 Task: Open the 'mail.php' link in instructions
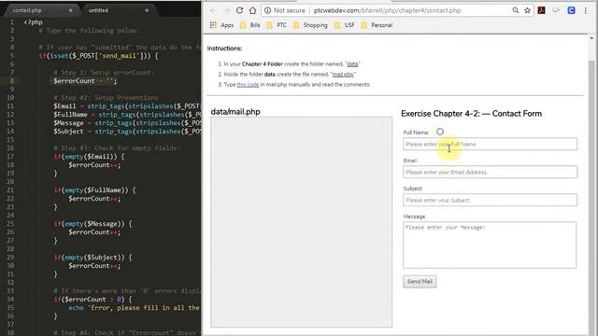coord(343,75)
